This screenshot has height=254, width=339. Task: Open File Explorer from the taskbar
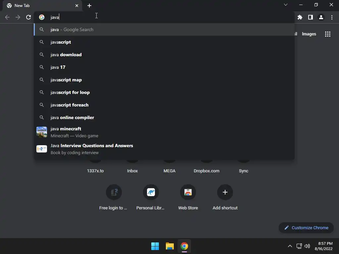[170, 246]
